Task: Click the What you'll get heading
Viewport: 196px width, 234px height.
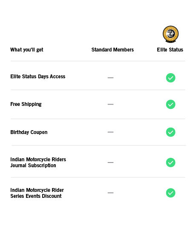Action: pyautogui.click(x=27, y=50)
